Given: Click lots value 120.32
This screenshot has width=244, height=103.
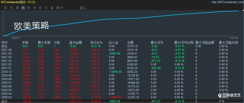Looking at the screenshot, I should point(27,83).
